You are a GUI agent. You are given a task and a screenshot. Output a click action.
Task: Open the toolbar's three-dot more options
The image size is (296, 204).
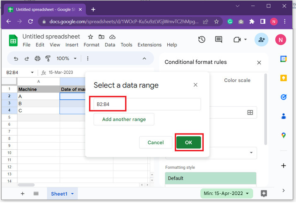pyautogui.click(x=88, y=58)
